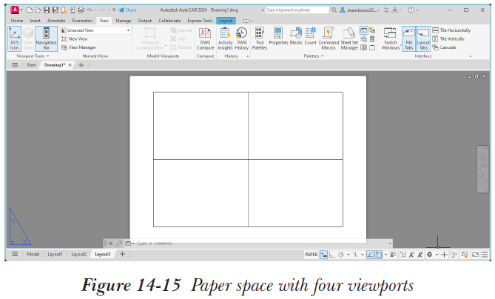The height and width of the screenshot is (299, 495).
Task: Open the Layout contextual ribbon tab
Action: click(226, 21)
